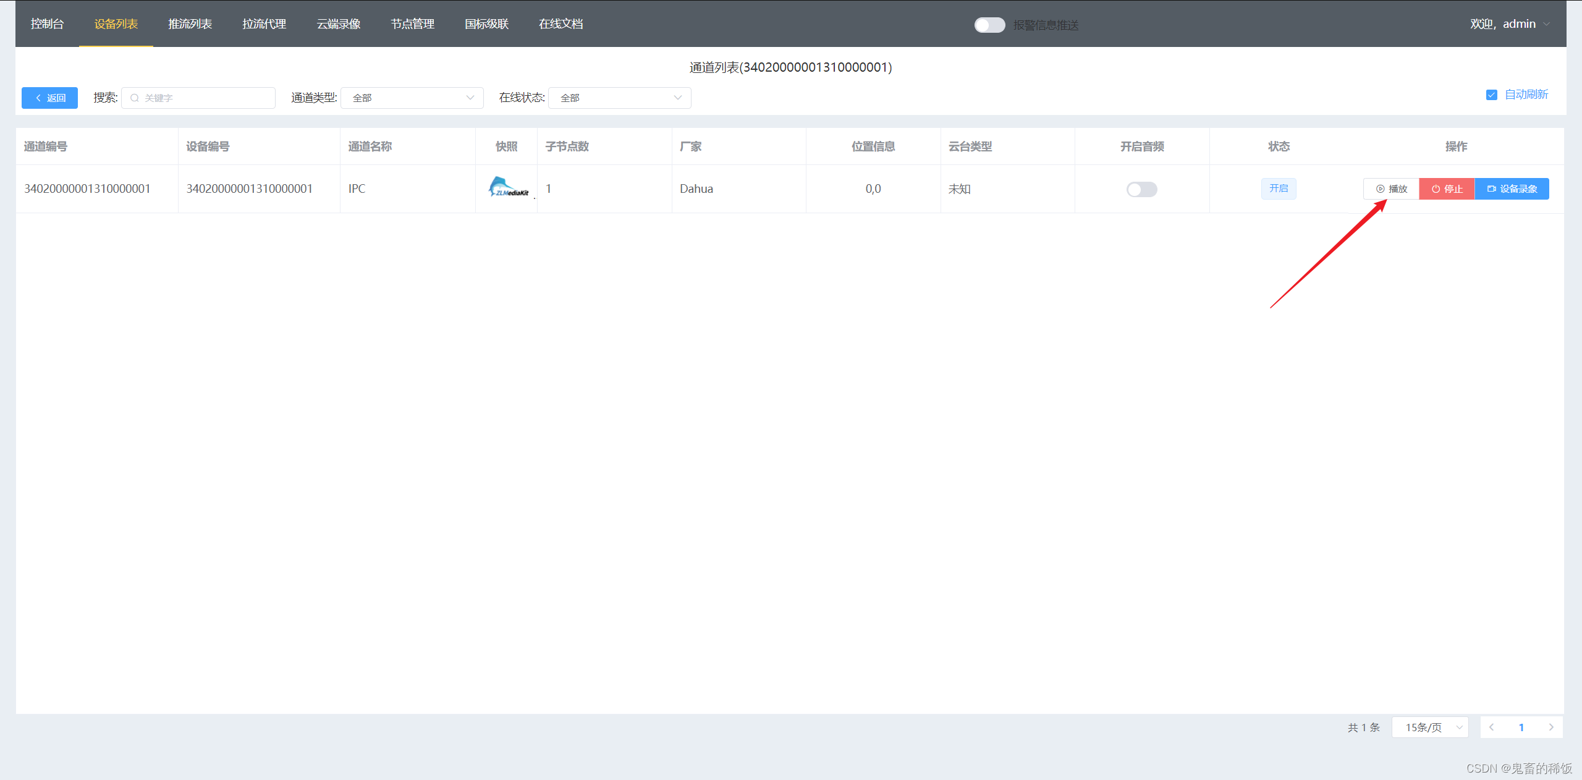Enable audio toggle for IPC channel
The width and height of the screenshot is (1582, 780).
(x=1141, y=189)
